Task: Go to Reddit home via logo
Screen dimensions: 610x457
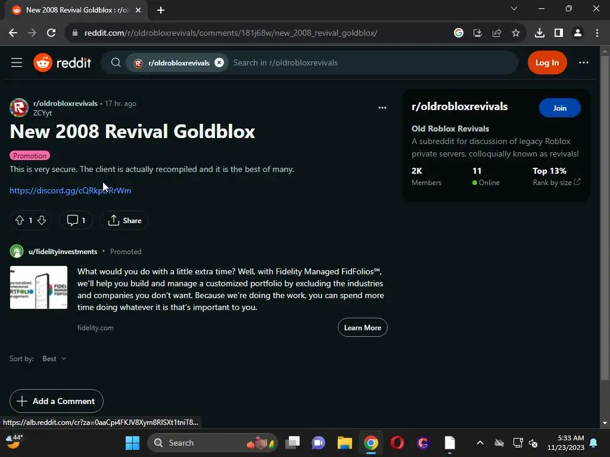Action: click(62, 62)
